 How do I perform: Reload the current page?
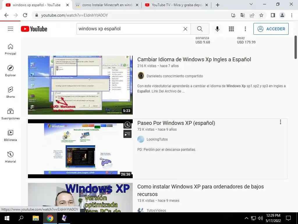(25, 15)
